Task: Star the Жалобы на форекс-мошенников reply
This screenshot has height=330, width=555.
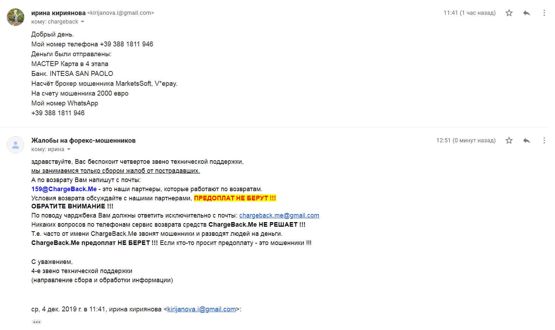Action: [x=509, y=141]
